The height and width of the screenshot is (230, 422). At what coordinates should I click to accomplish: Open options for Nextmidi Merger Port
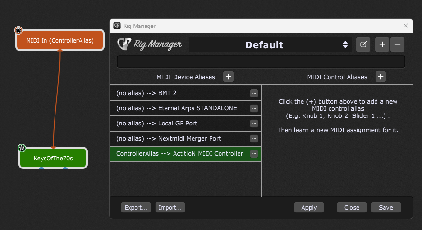click(254, 139)
